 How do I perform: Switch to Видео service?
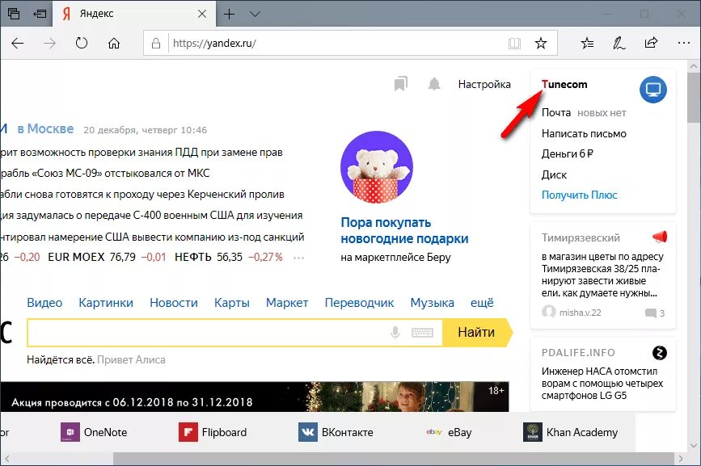tap(44, 303)
